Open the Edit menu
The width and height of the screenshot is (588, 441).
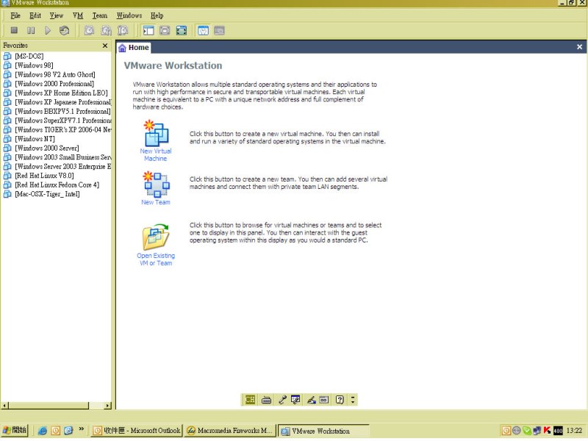(x=35, y=15)
